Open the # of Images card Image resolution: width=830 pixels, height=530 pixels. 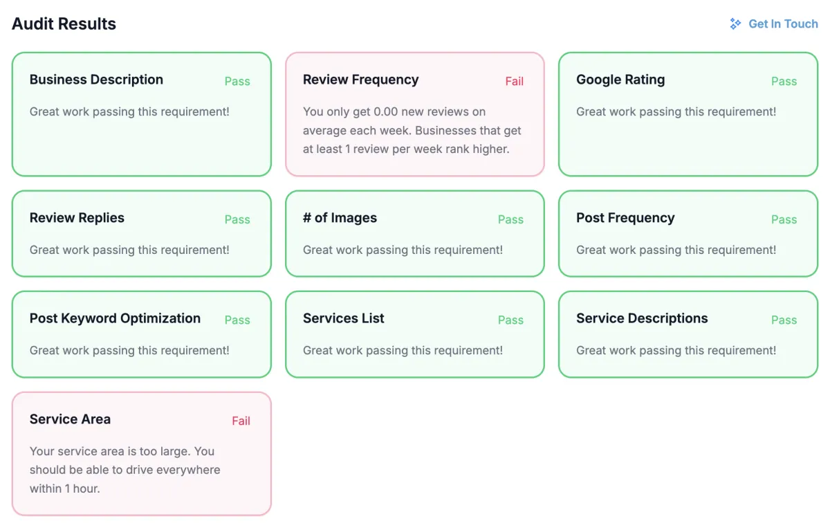(x=415, y=234)
